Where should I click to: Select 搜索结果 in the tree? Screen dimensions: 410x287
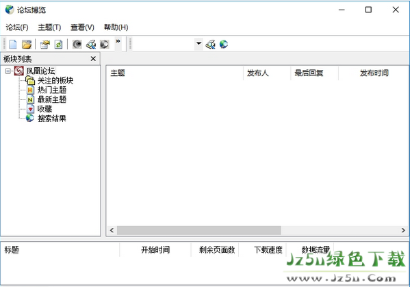52,118
